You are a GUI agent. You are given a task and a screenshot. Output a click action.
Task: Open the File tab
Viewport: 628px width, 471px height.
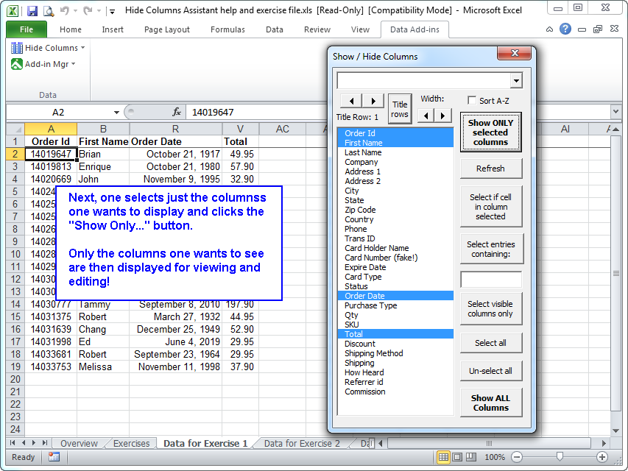point(27,29)
